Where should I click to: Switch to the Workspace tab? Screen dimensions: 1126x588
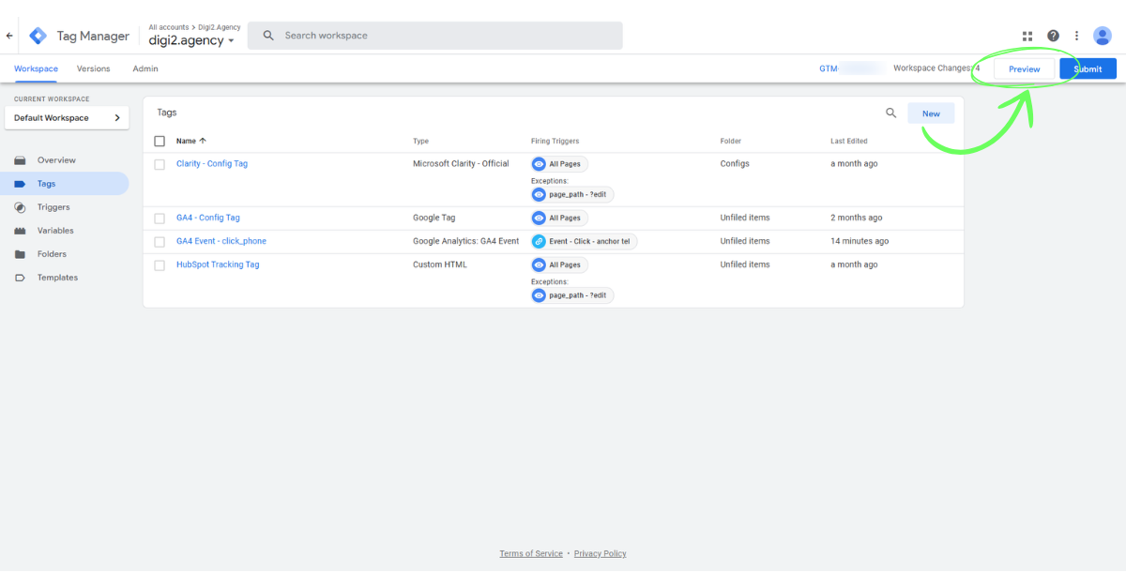click(x=36, y=68)
